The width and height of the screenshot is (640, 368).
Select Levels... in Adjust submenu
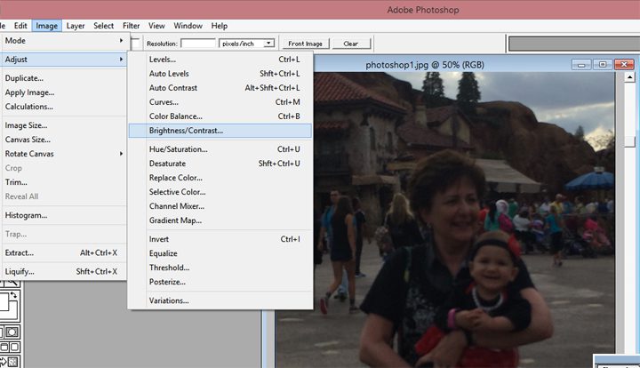(220, 60)
